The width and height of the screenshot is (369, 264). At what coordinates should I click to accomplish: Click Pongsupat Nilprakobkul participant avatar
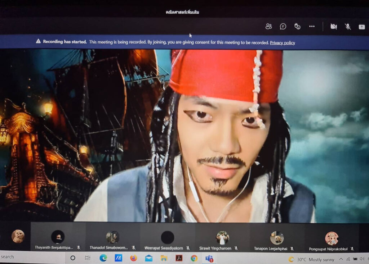[x=332, y=238]
